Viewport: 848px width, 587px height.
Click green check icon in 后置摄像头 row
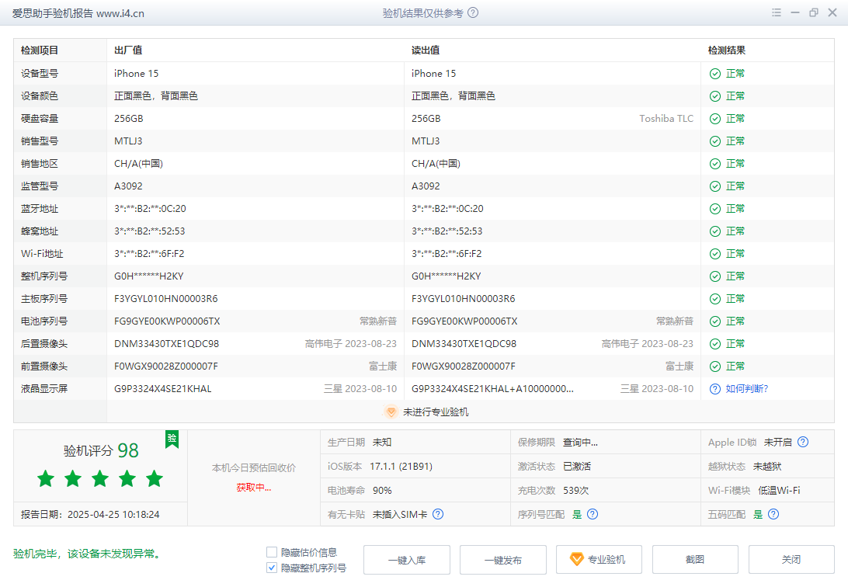pyautogui.click(x=715, y=344)
